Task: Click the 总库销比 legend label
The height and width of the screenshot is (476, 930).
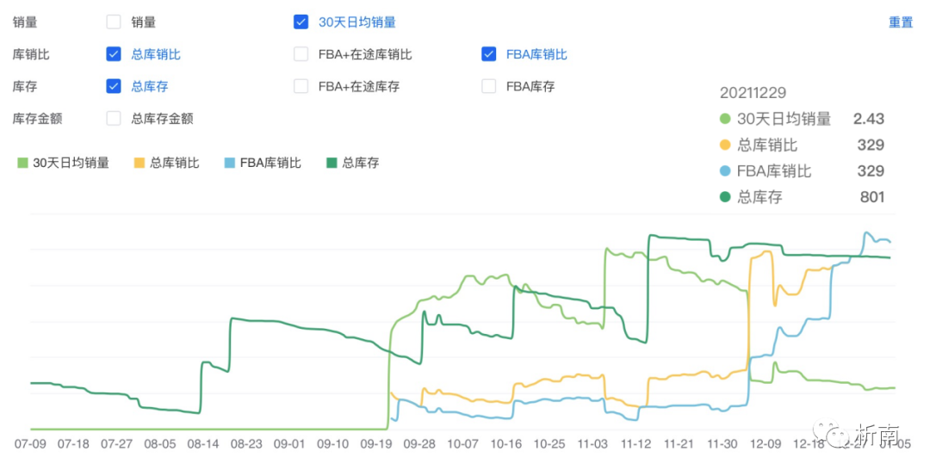Action: (174, 163)
